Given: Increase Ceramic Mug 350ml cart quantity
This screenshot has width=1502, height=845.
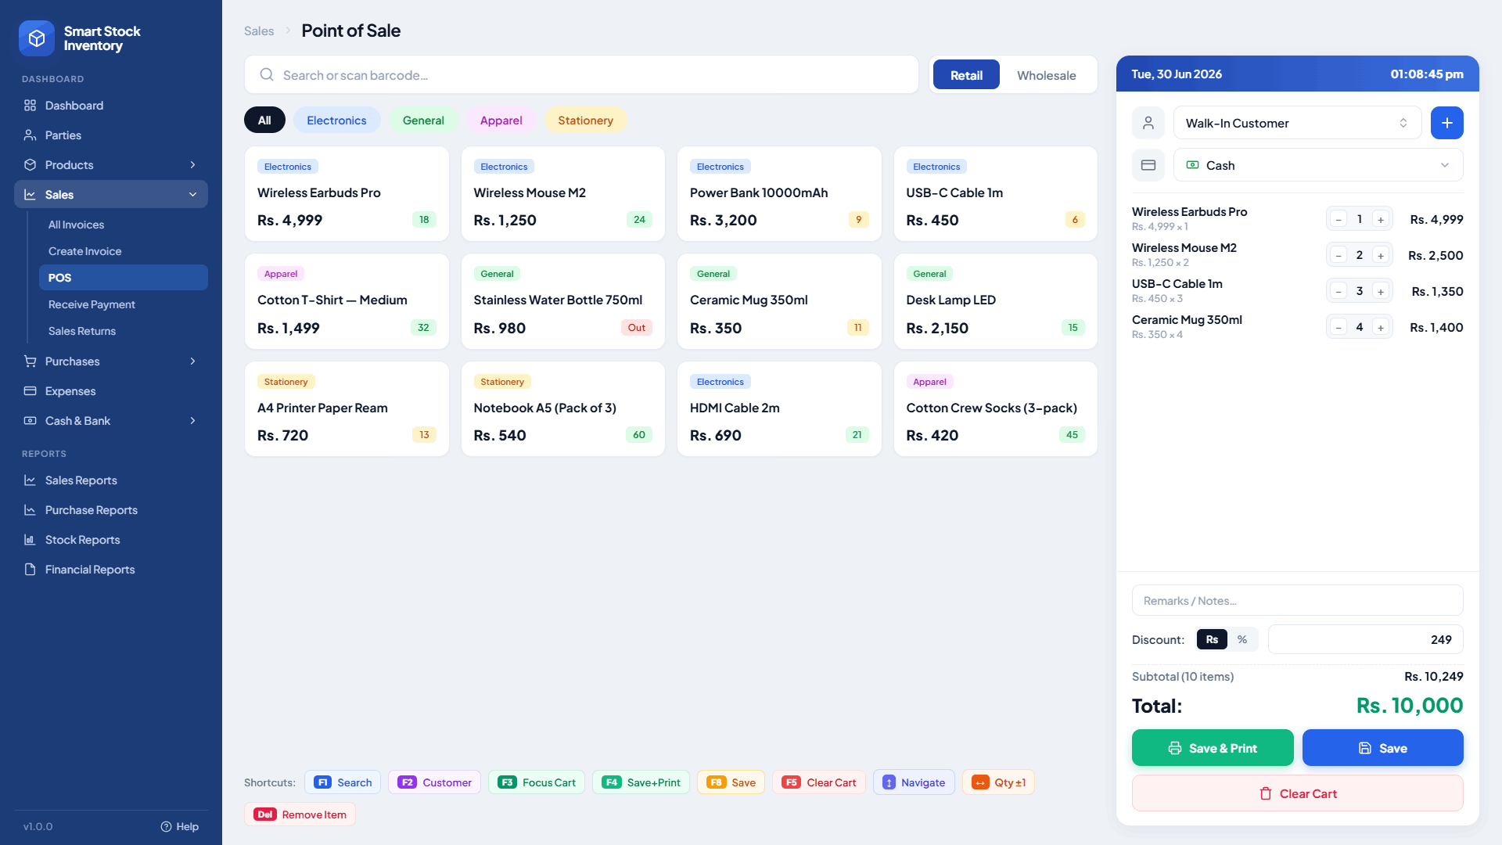Looking at the screenshot, I should (x=1381, y=328).
